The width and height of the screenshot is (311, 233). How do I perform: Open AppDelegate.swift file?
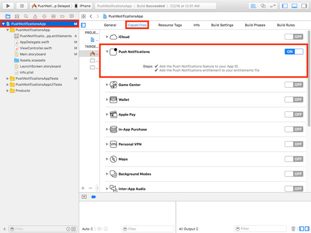[34, 42]
